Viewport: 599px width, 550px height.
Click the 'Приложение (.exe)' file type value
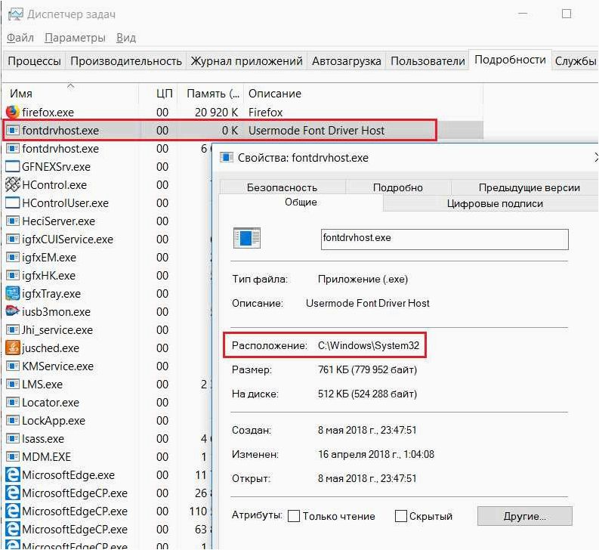pos(363,279)
